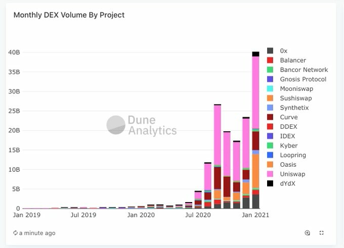Click the Jan 2019 x-axis label
The image size is (344, 248).
(x=26, y=215)
